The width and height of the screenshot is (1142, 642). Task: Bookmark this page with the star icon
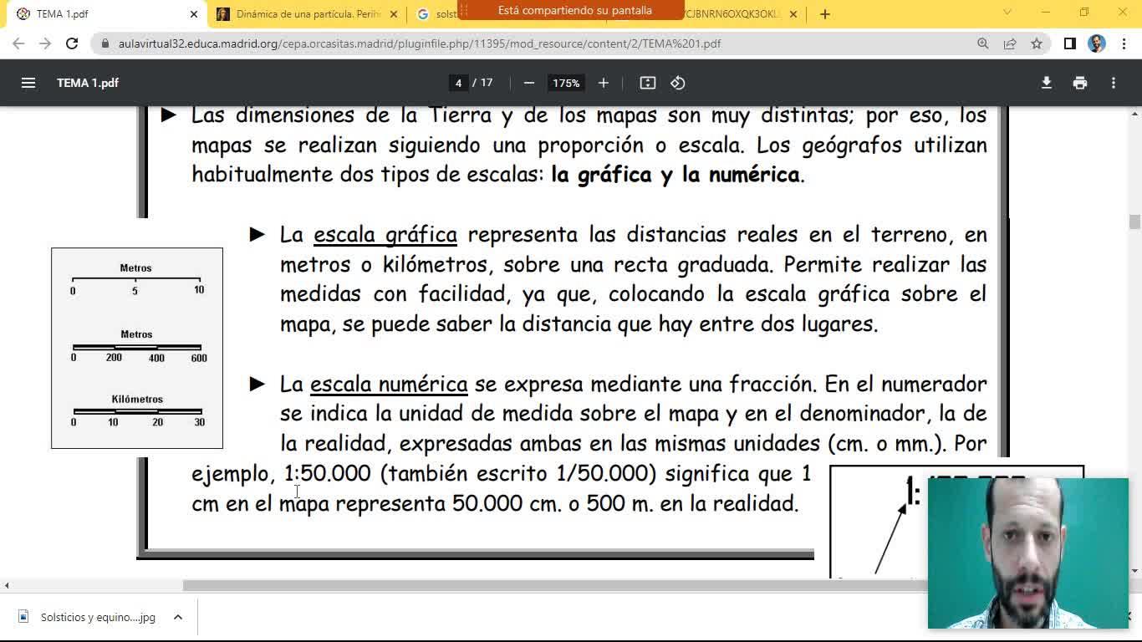coord(1037,43)
